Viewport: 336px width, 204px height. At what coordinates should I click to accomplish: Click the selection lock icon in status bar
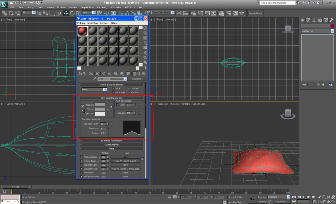coord(170,197)
